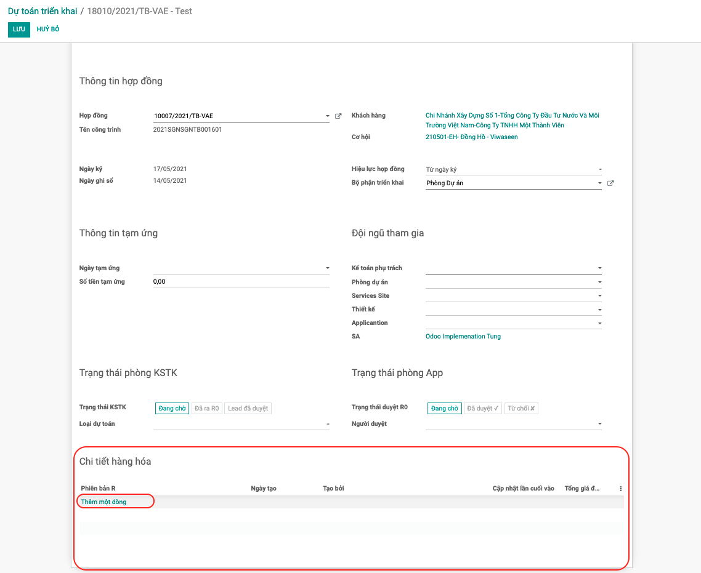The image size is (701, 573).
Task: Open the Ngày tạm ứng date dropdown
Action: [x=327, y=268]
